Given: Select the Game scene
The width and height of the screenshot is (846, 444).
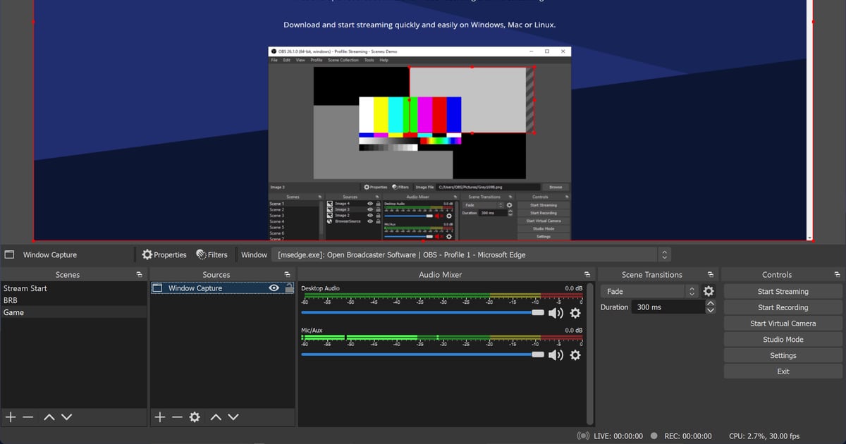Looking at the screenshot, I should pos(73,312).
